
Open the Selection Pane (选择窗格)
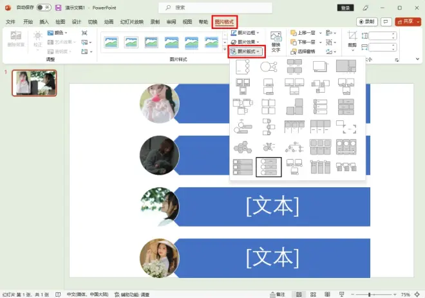point(303,51)
